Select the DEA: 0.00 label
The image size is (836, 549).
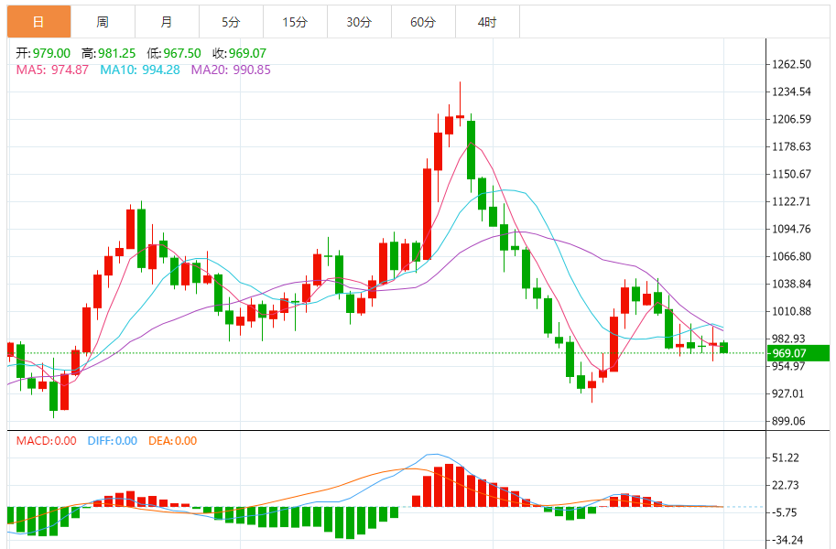[x=171, y=441]
